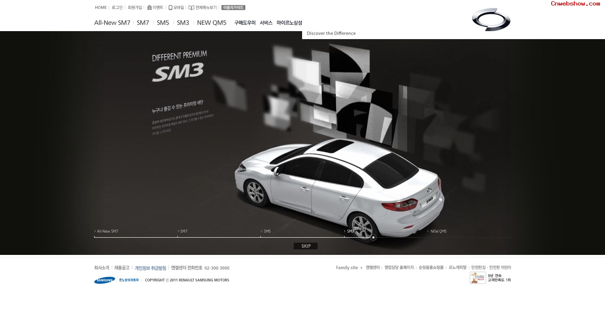605x310 pixels.
Task: Open the 로그인 link
Action: tap(117, 8)
